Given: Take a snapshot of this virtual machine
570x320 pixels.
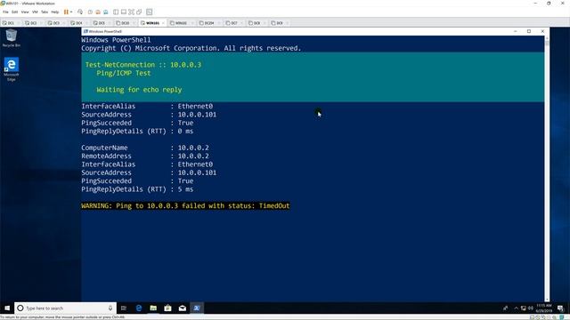Looking at the screenshot, I should point(90,12).
